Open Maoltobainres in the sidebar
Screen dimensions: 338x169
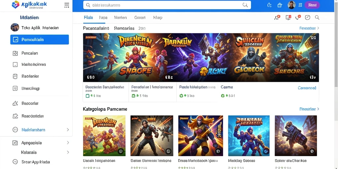pos(29,64)
